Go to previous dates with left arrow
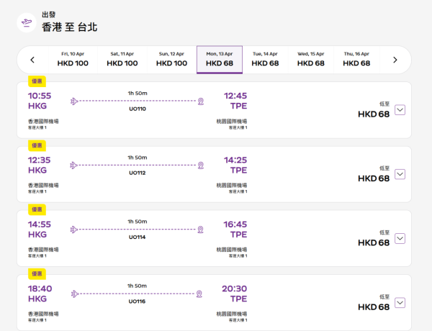Viewport: 432px width, 331px height. (32, 60)
